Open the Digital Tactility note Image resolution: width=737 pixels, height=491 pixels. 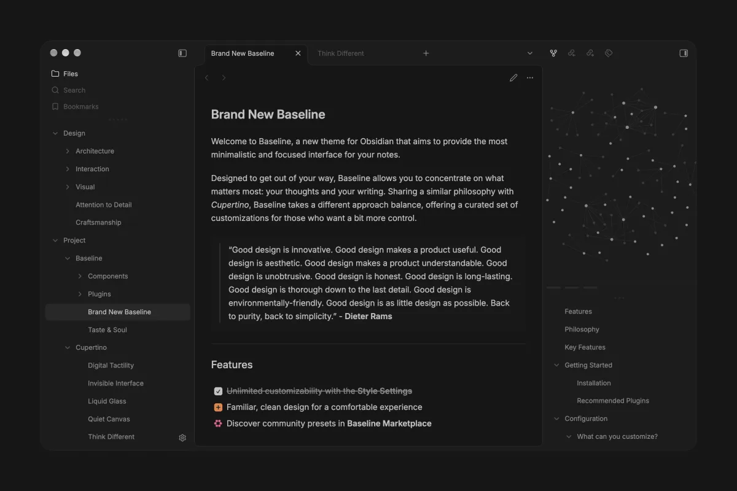pyautogui.click(x=111, y=365)
